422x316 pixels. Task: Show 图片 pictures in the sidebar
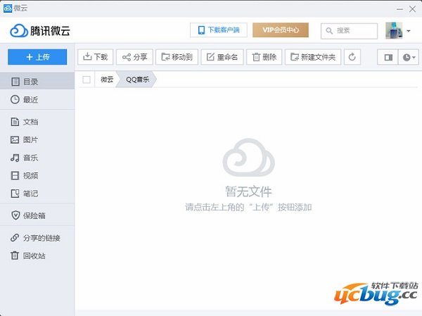coord(37,139)
